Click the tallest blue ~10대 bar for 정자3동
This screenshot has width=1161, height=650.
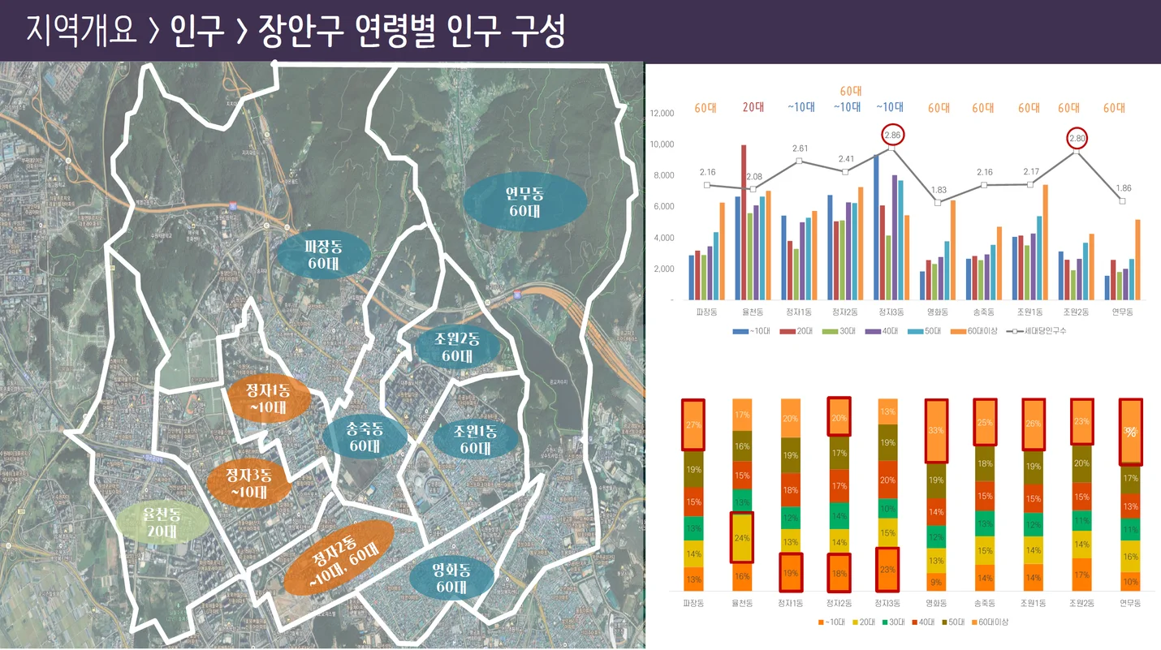tap(876, 227)
